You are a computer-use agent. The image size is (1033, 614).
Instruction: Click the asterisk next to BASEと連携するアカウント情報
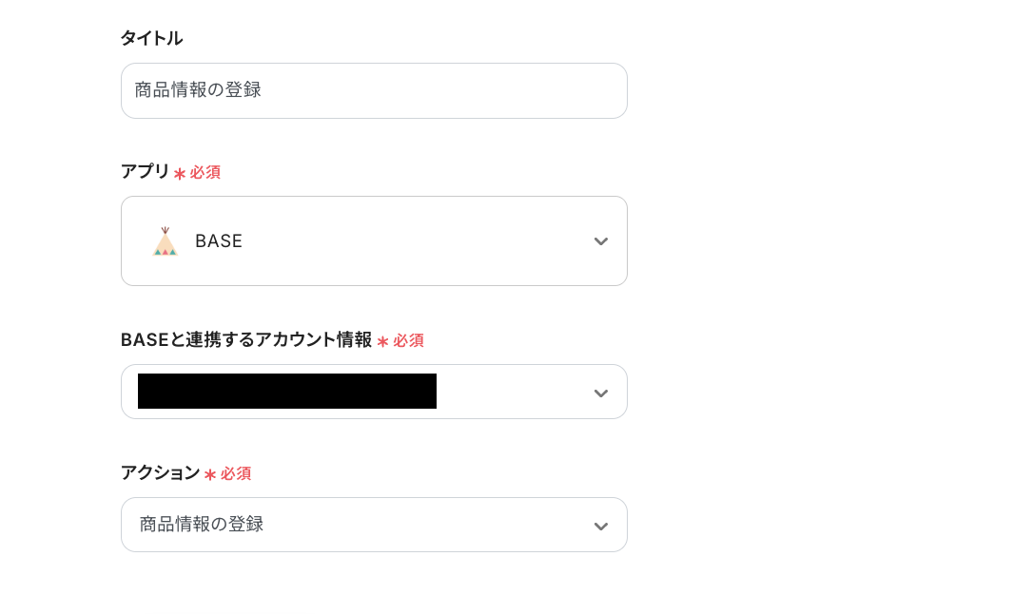(383, 341)
